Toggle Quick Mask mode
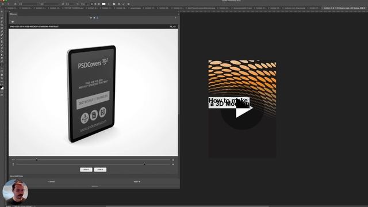Image resolution: width=368 pixels, height=207 pixels. tap(2, 92)
